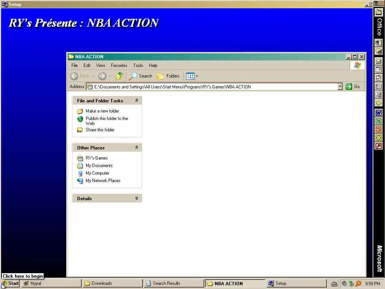Click the green arrow tray icon
Image resolution: width=385 pixels, height=289 pixels.
351,284
